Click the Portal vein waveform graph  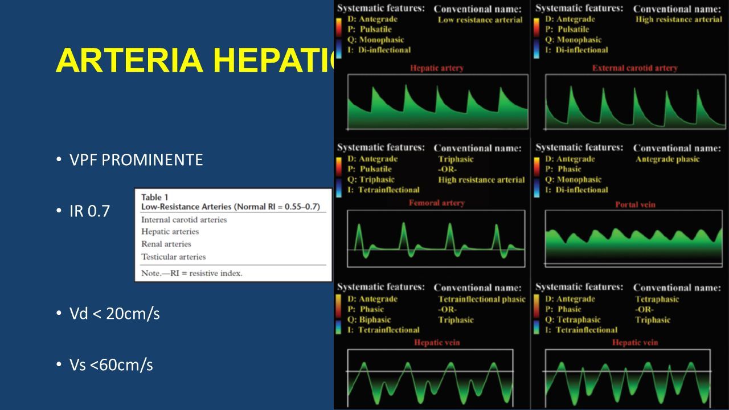pyautogui.click(x=634, y=239)
